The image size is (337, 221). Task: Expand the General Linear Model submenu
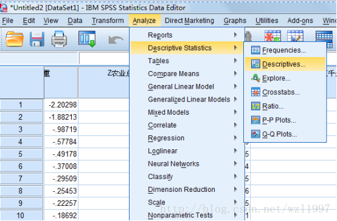[x=187, y=86]
